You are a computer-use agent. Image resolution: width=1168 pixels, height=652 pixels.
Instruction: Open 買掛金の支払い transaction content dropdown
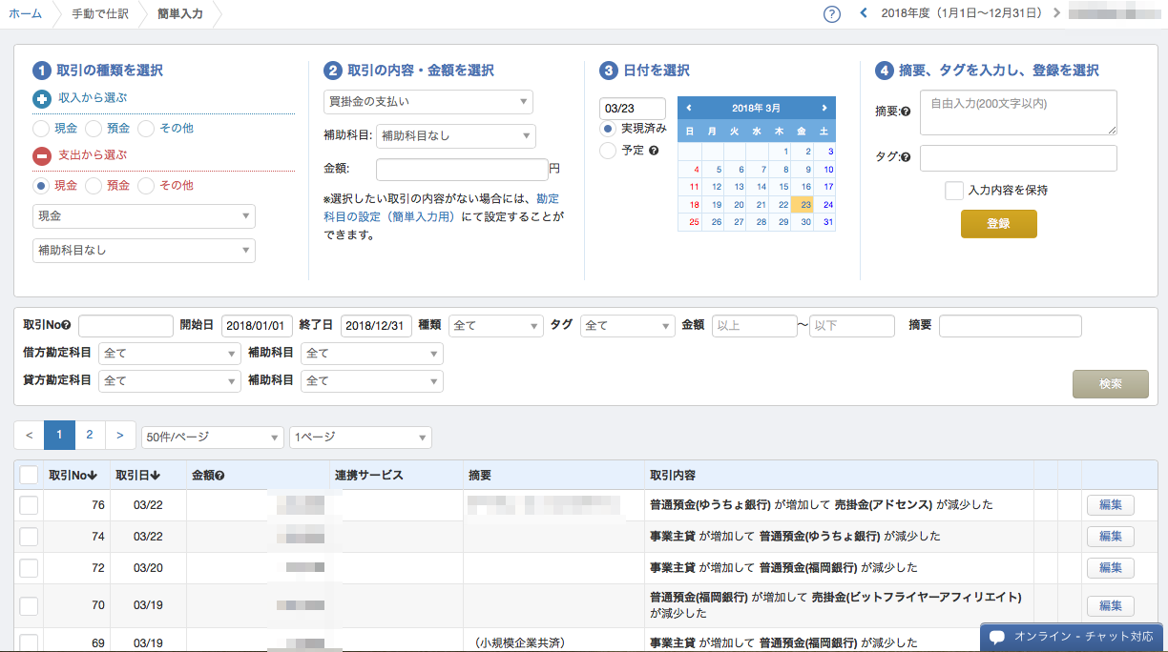[x=428, y=101]
